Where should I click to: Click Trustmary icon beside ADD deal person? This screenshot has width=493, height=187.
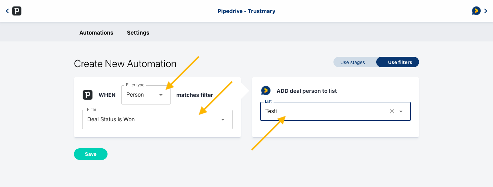266,91
